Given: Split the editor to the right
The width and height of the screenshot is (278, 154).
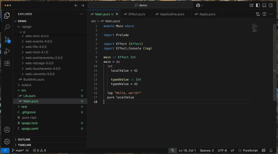Looking at the screenshot, I should pos(264,14).
